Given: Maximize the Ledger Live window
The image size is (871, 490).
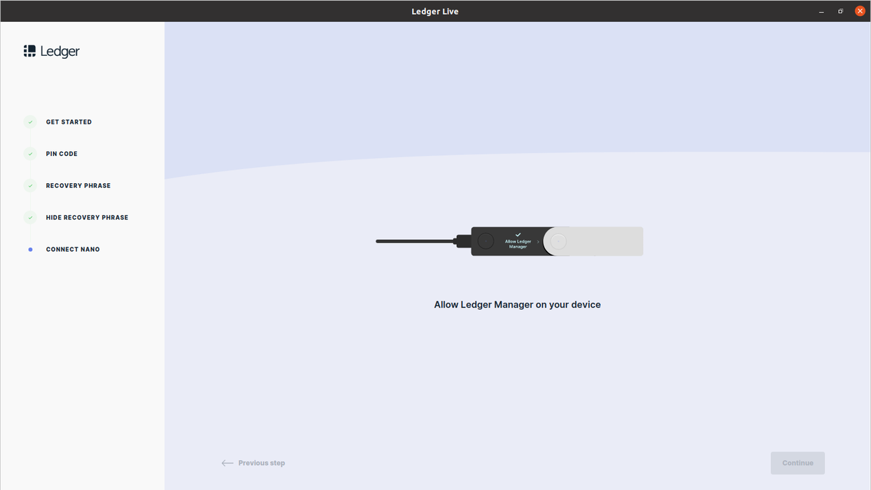Looking at the screenshot, I should [x=840, y=11].
